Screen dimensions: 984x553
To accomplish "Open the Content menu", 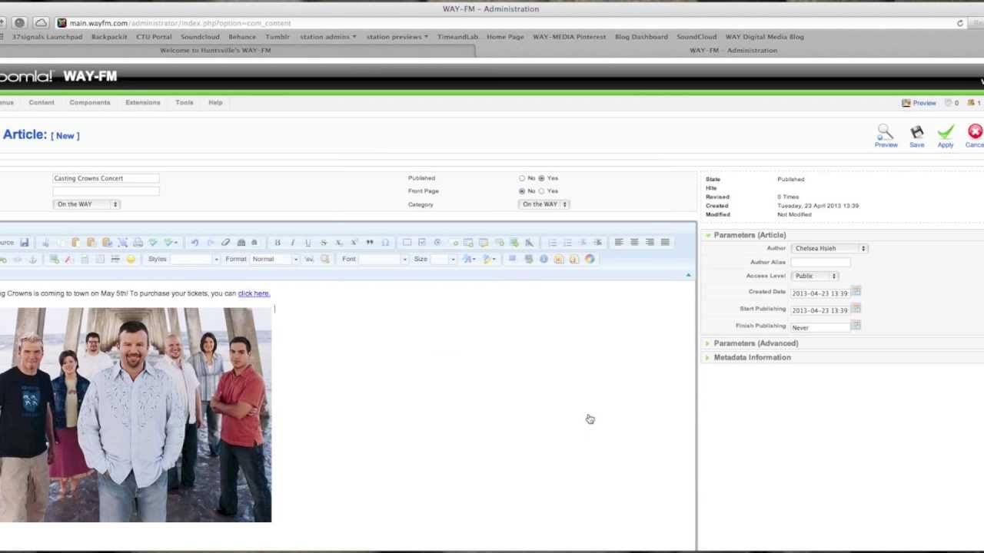I will coord(42,102).
